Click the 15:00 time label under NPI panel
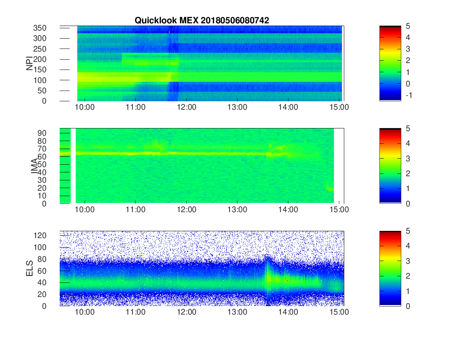The height and width of the screenshot is (344, 459). click(x=339, y=107)
